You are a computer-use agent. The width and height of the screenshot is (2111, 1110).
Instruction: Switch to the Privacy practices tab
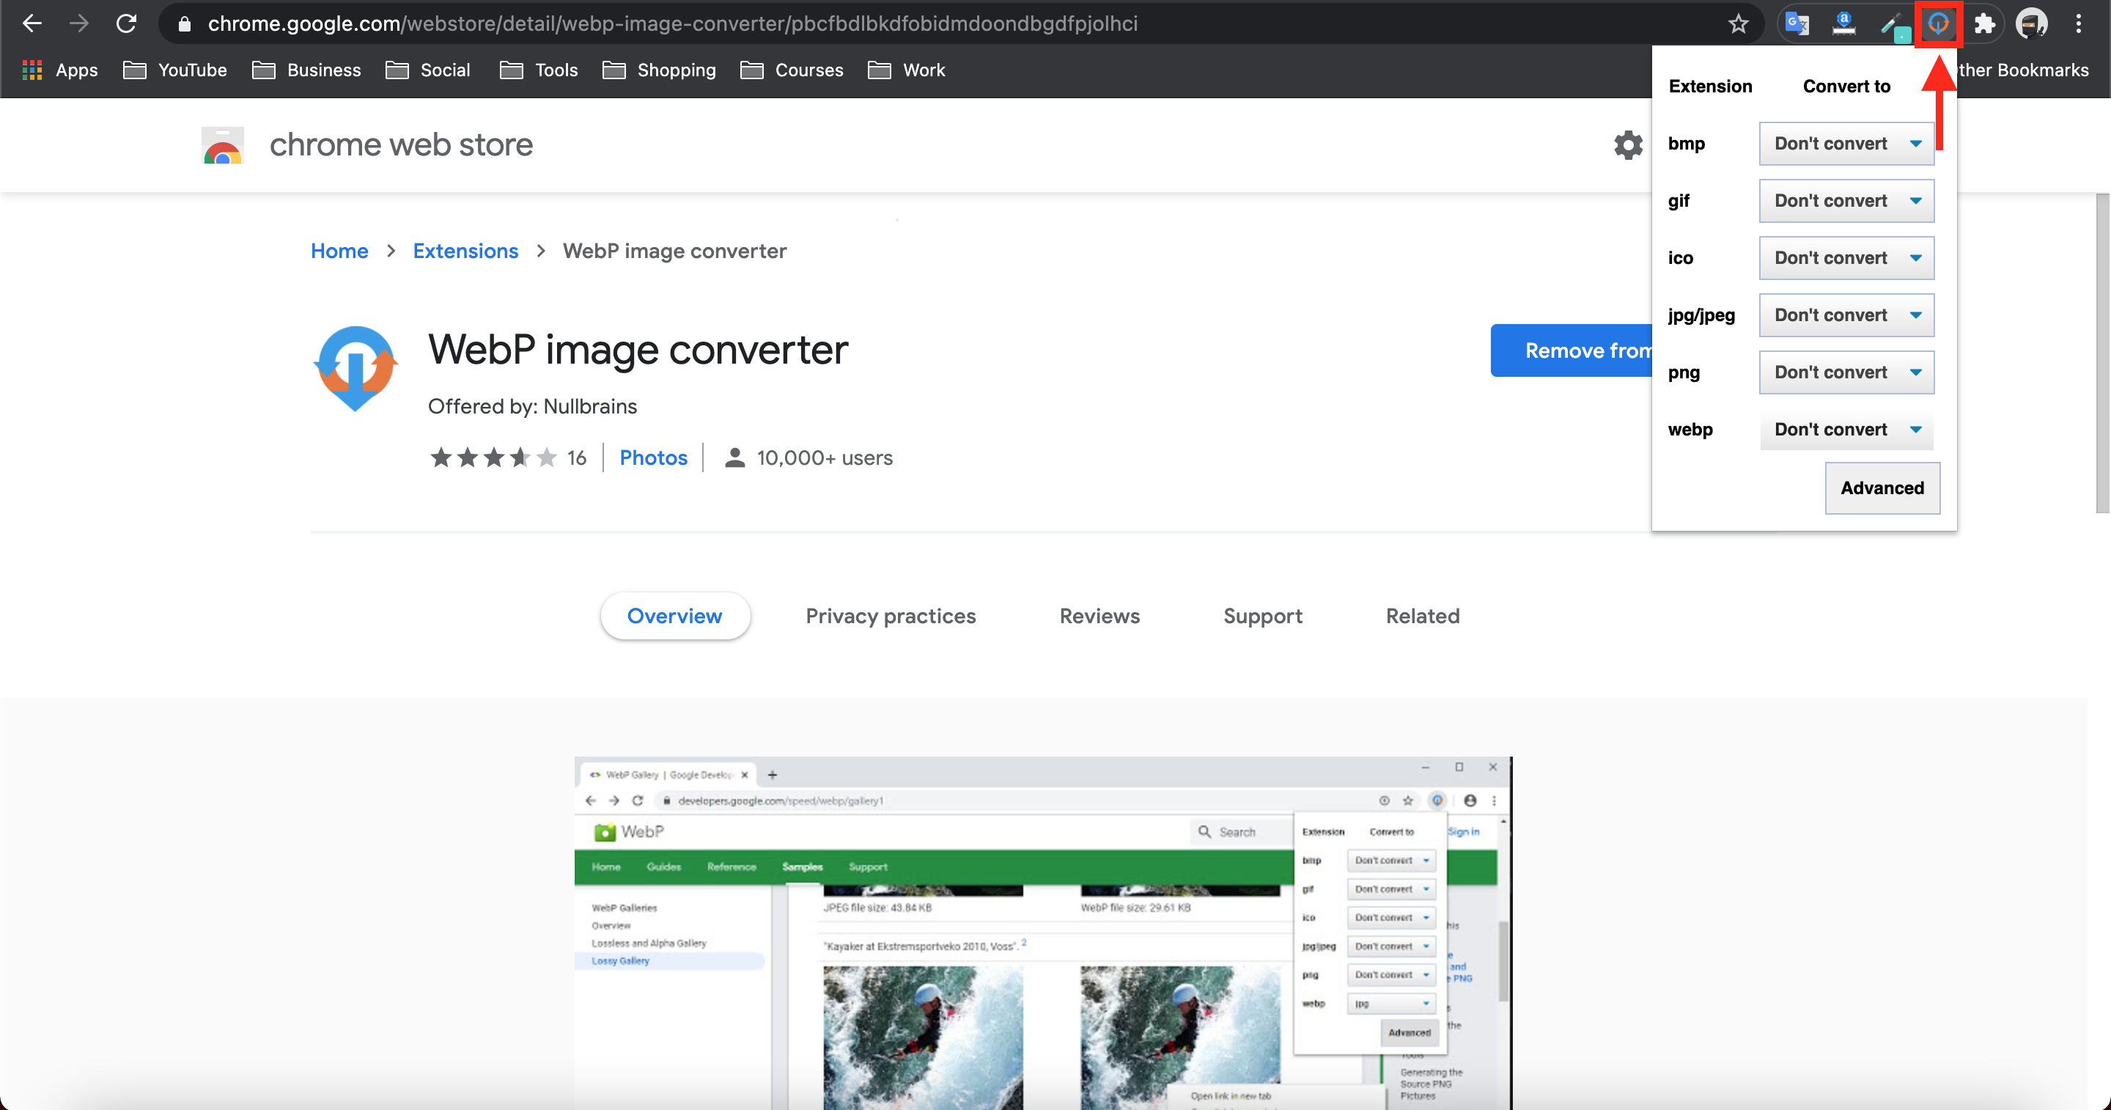pos(890,616)
